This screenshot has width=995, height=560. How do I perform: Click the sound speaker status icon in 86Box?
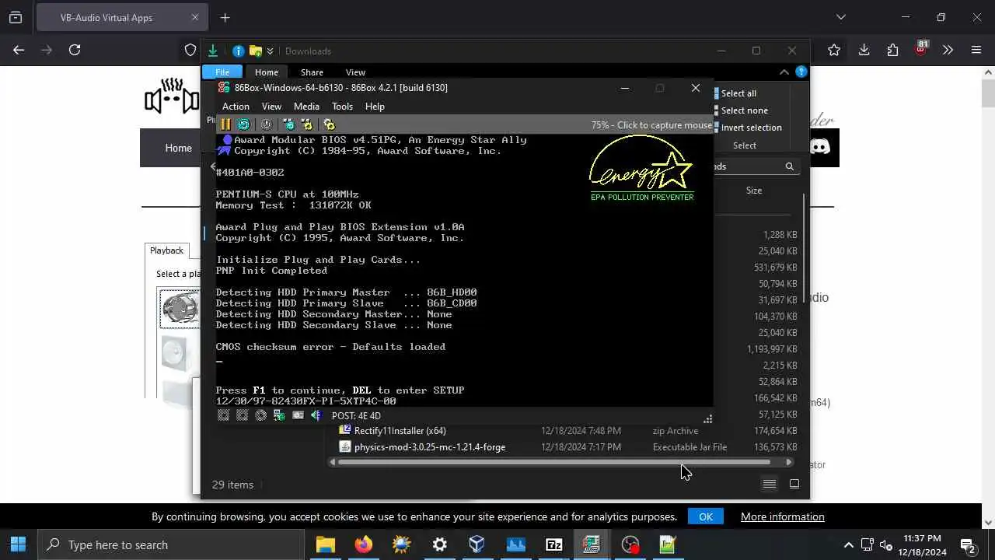(316, 415)
